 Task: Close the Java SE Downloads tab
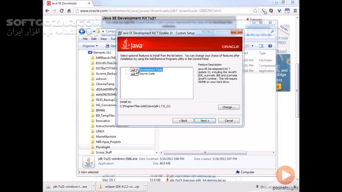click(89, 3)
